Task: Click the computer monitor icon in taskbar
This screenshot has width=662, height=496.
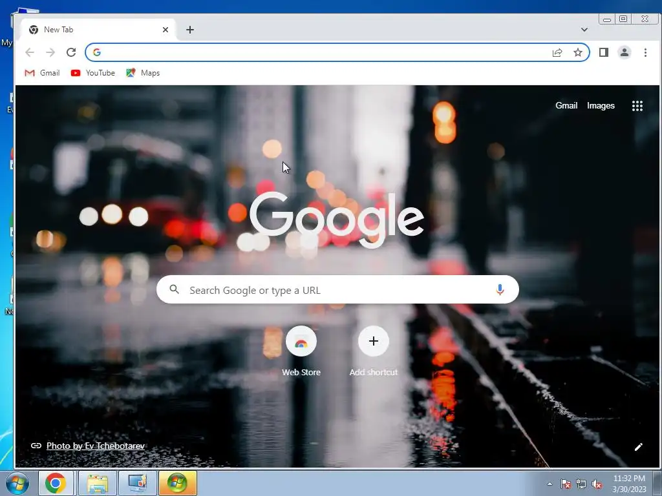Action: tap(138, 483)
